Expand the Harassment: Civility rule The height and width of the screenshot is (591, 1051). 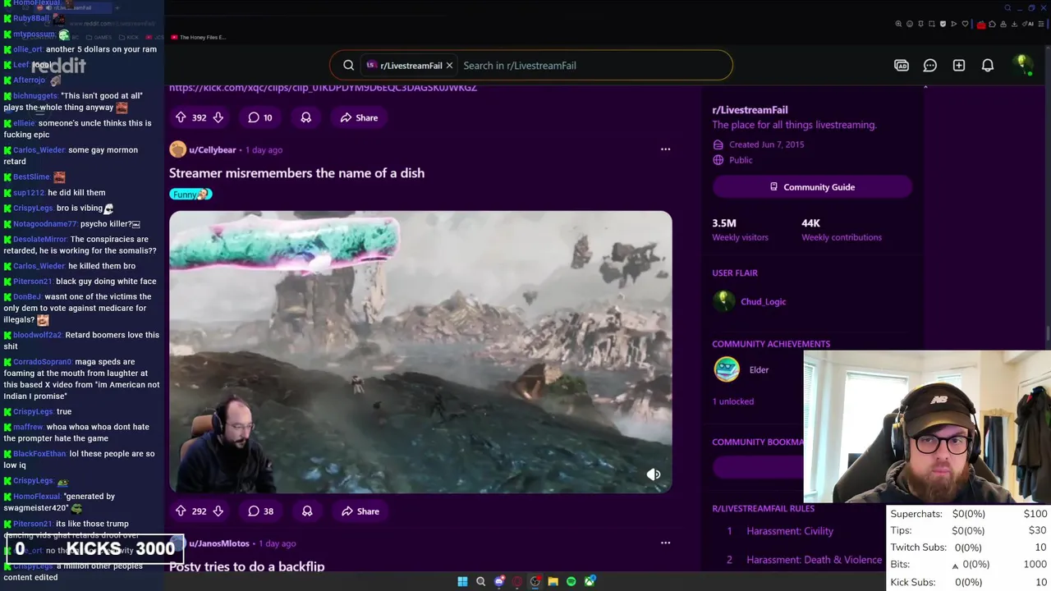tap(790, 531)
